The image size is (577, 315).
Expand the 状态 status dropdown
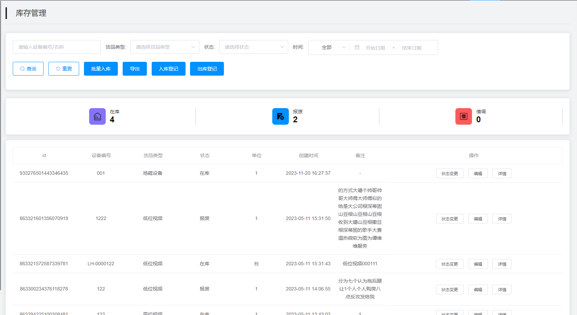[x=253, y=47]
